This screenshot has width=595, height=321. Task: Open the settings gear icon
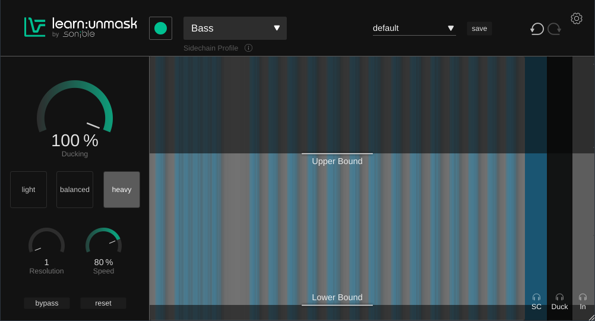(576, 18)
